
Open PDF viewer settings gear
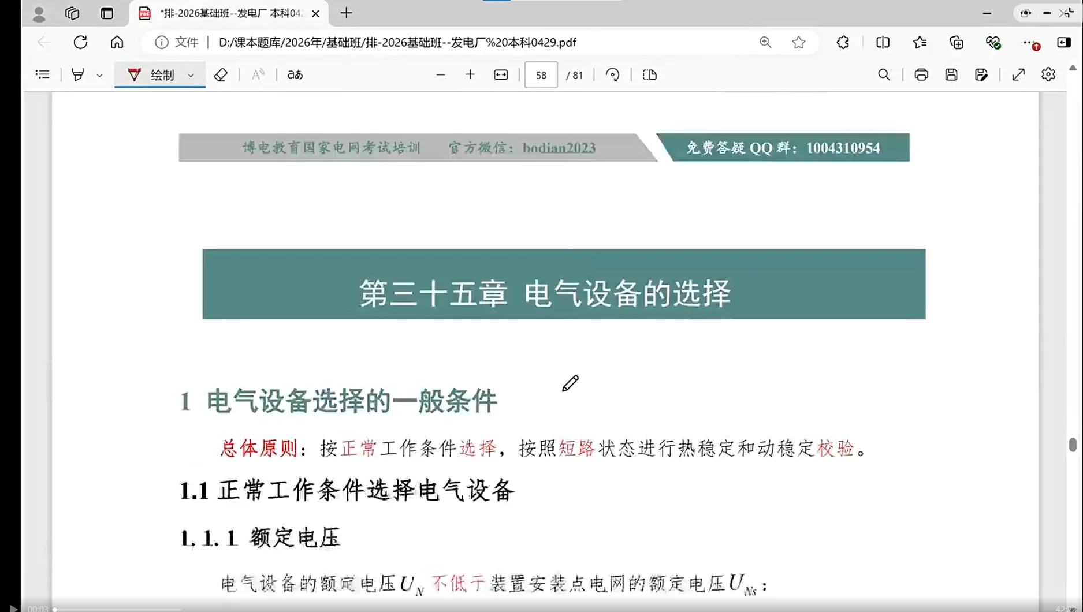(x=1048, y=74)
